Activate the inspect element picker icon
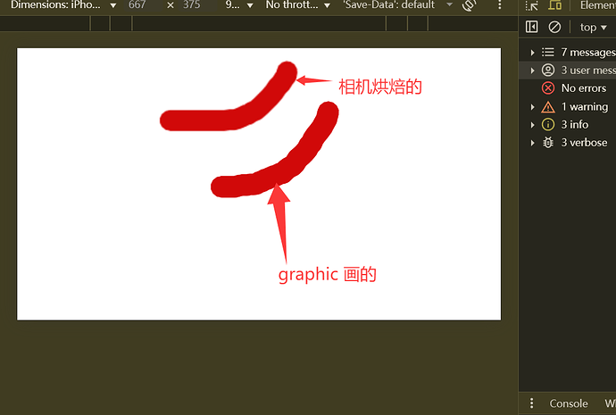Screen dimensions: 616x415 [531, 5]
